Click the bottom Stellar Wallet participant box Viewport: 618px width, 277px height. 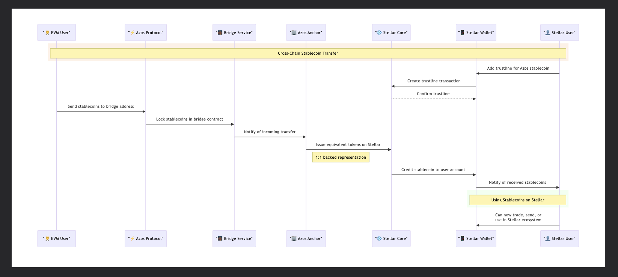pyautogui.click(x=476, y=238)
